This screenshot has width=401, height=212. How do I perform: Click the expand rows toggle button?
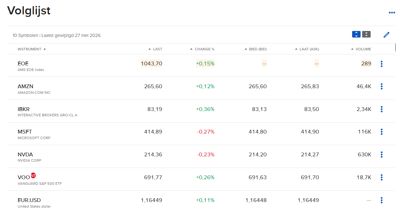pyautogui.click(x=356, y=34)
